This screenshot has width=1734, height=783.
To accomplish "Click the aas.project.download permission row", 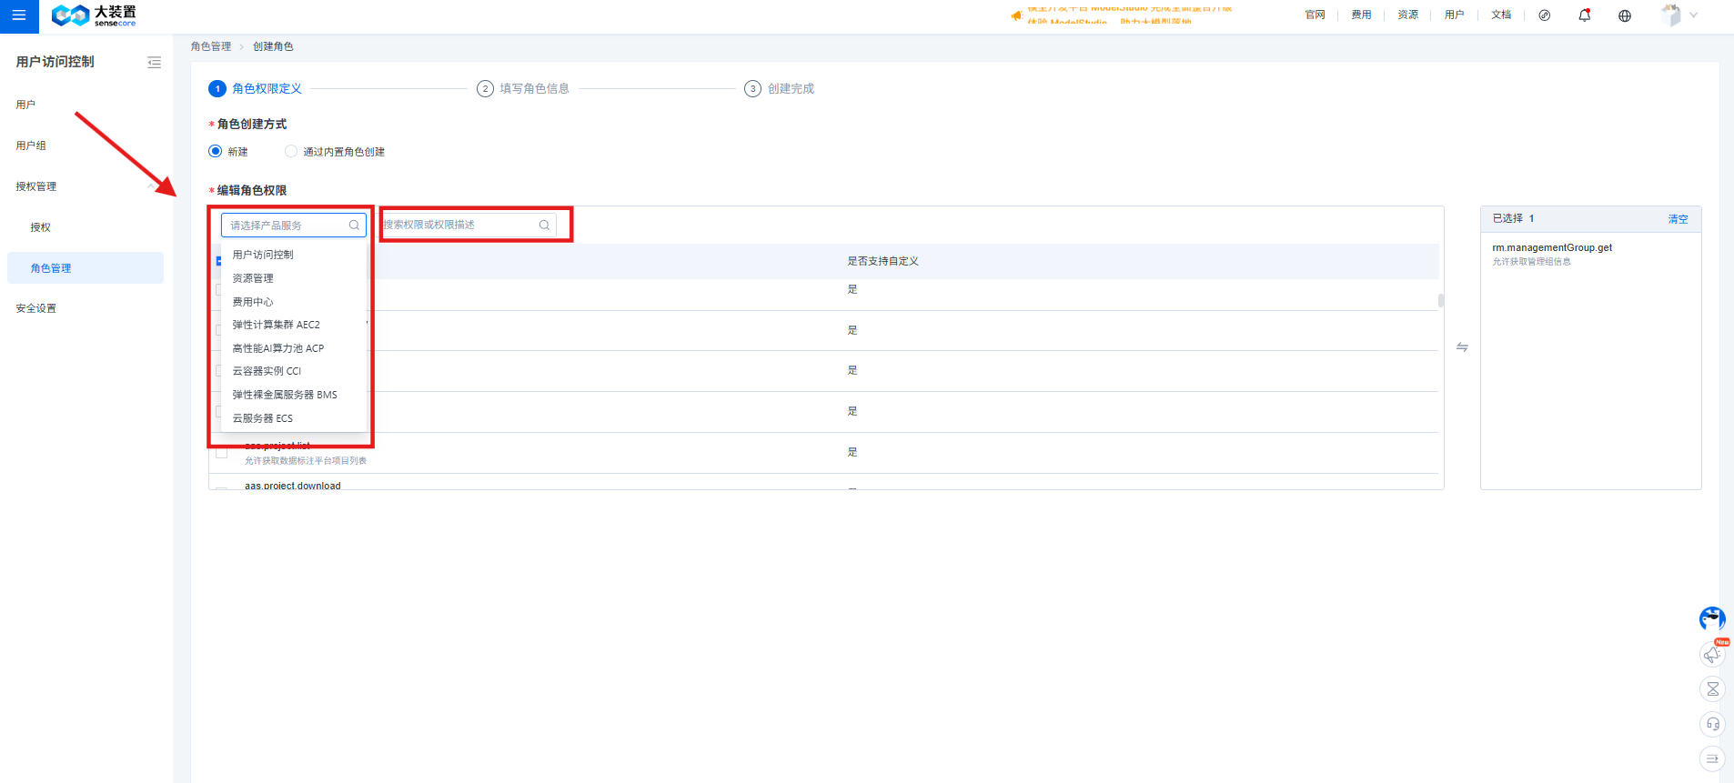I will 823,484.
